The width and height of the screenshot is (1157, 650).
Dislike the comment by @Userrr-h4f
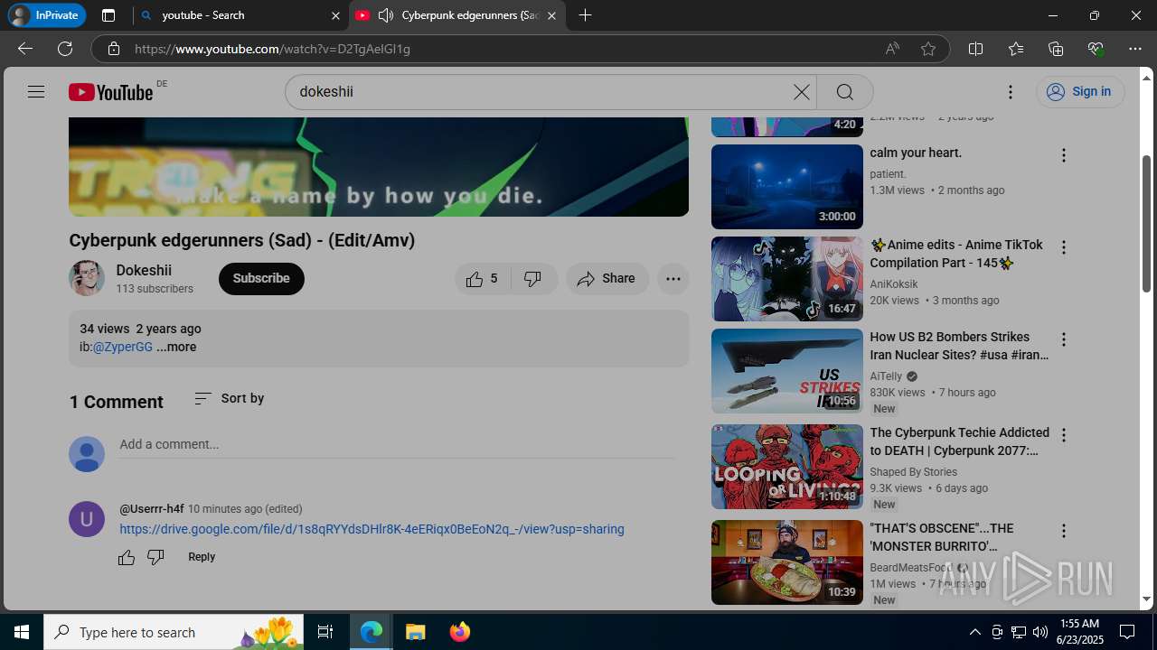pyautogui.click(x=155, y=557)
